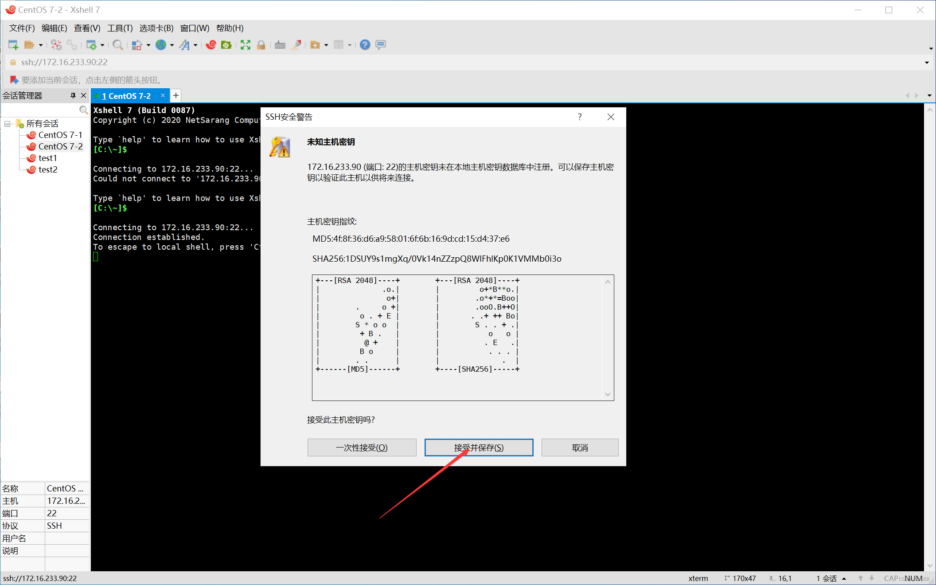936x585 pixels.
Task: Click the 接受并保存(S) button
Action: (x=479, y=448)
